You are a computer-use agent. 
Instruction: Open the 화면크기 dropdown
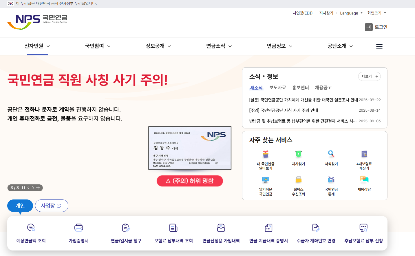pos(376,13)
